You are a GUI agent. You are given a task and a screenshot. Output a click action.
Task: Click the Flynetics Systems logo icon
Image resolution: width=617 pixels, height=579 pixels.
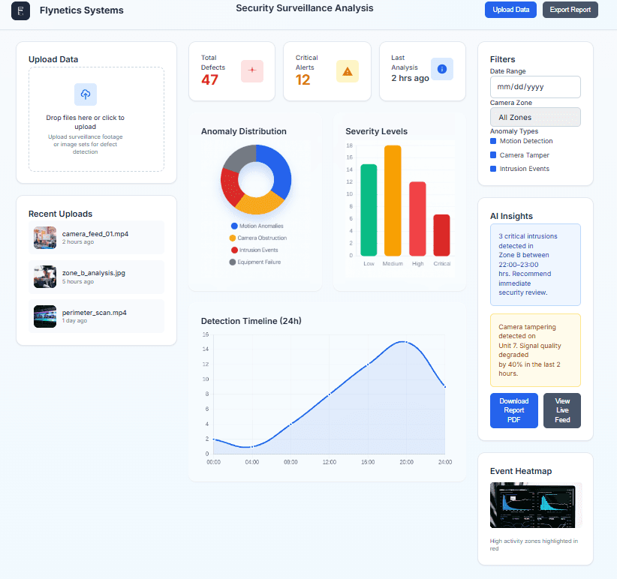[x=20, y=10]
